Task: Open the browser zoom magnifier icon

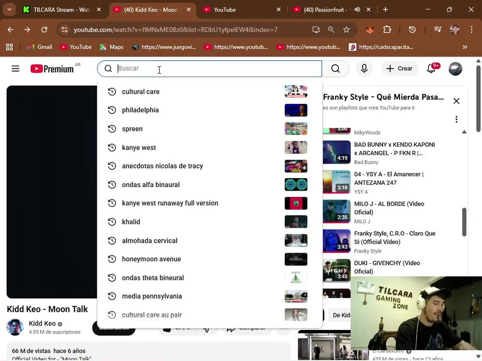Action: point(331,30)
